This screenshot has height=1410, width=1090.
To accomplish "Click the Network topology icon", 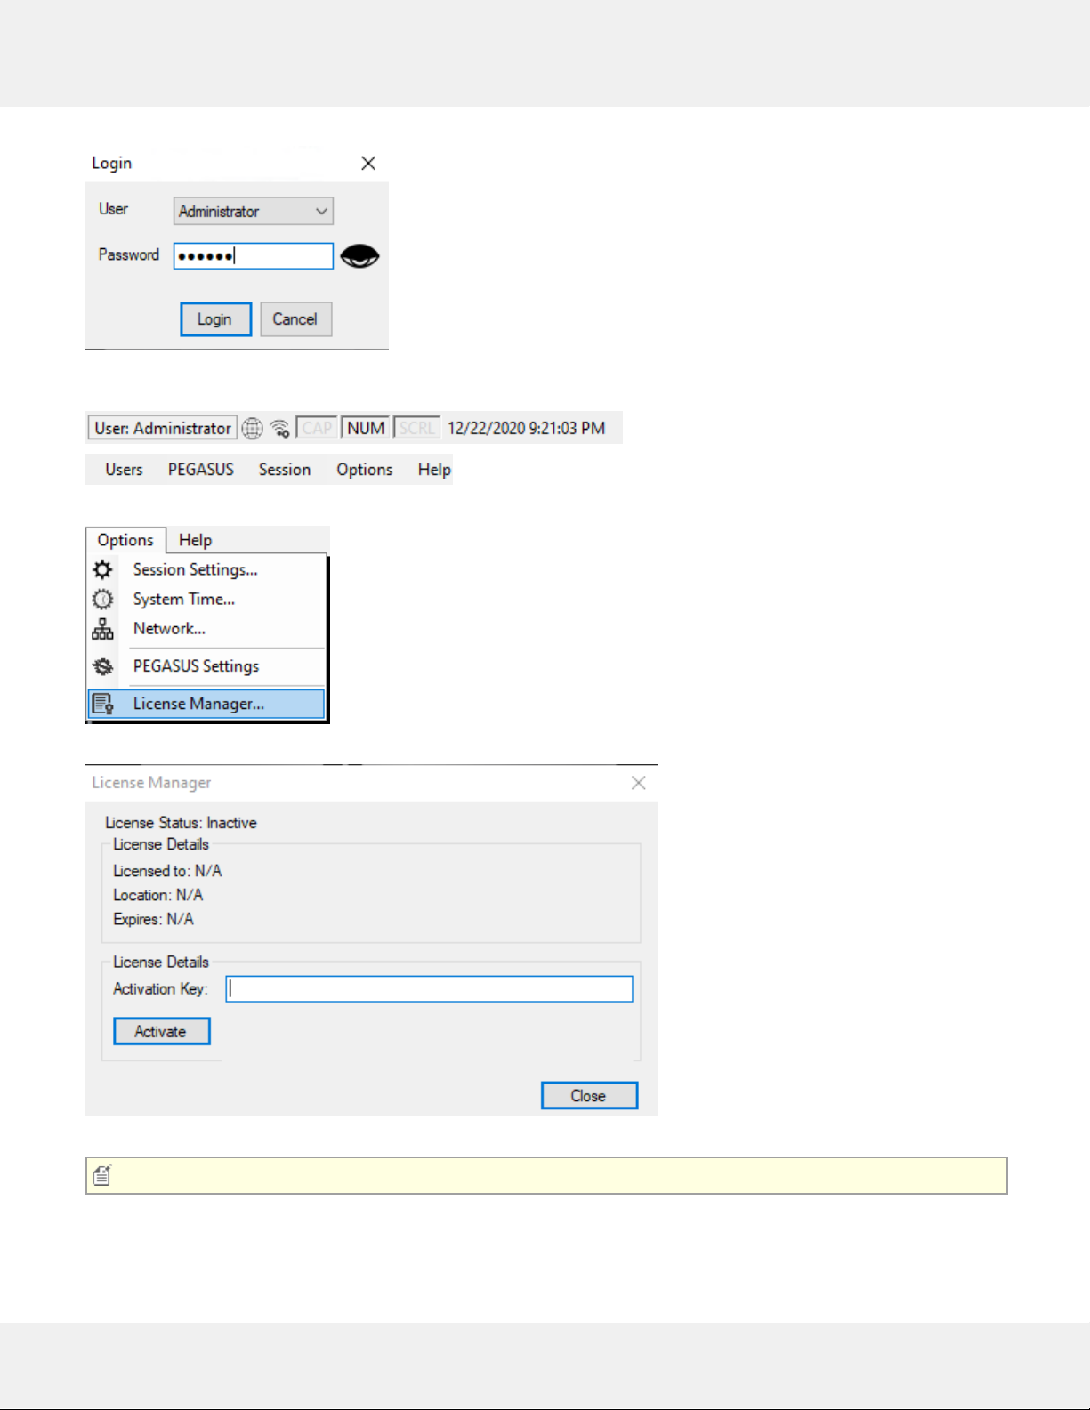I will pos(103,629).
